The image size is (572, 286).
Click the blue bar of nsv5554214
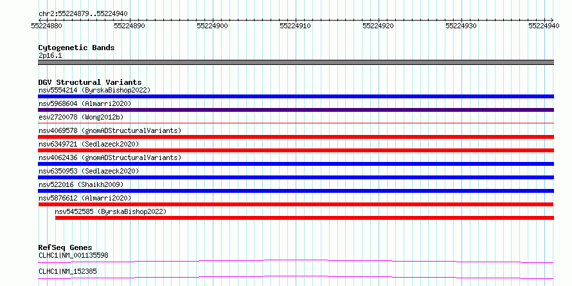tap(296, 96)
